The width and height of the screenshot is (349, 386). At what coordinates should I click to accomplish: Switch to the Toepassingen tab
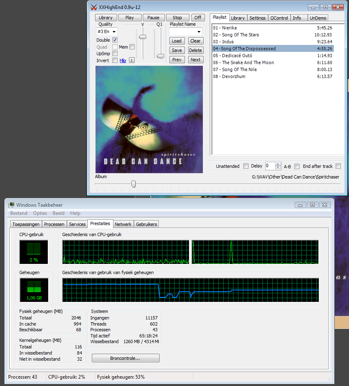[x=26, y=224]
